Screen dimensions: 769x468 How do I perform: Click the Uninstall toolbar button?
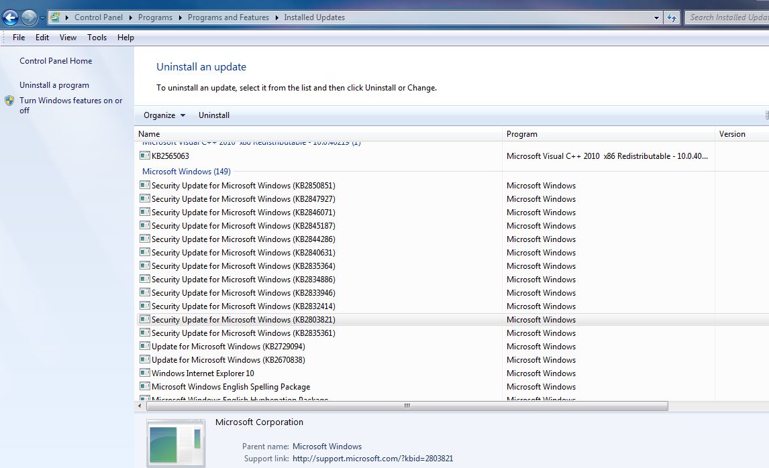click(x=214, y=115)
